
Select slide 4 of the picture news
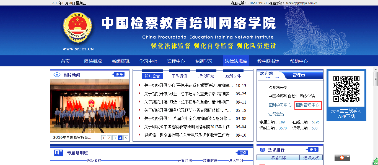pos(120,138)
